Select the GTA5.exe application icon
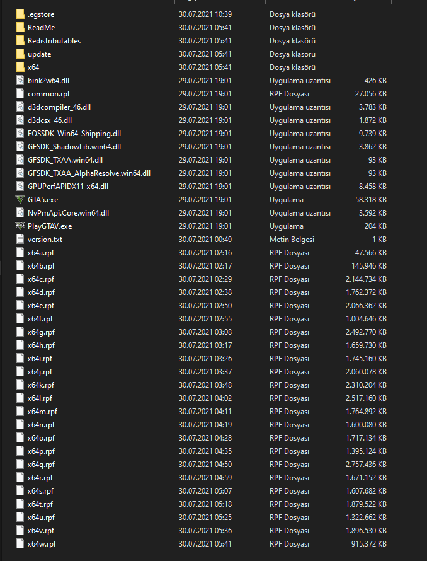This screenshot has height=561, width=427. pyautogui.click(x=20, y=200)
